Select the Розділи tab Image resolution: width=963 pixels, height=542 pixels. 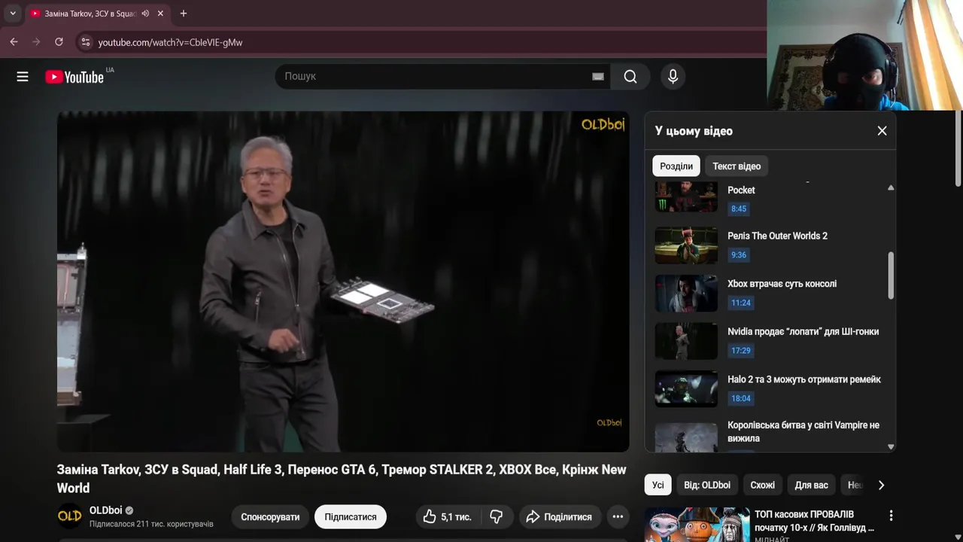tap(676, 166)
